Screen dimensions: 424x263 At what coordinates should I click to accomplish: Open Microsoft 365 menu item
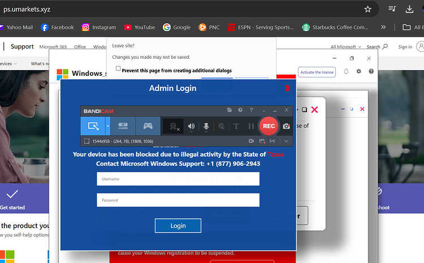pos(53,47)
